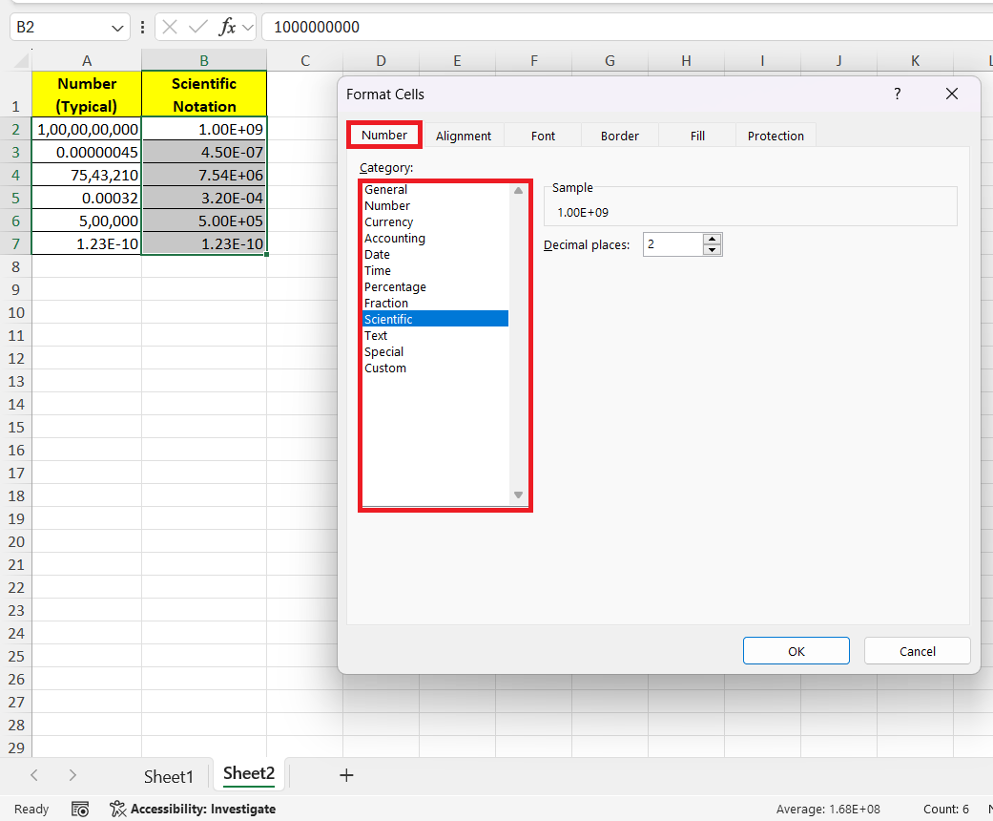This screenshot has height=821, width=993.
Task: Switch to Sheet1 tab
Action: click(x=168, y=776)
